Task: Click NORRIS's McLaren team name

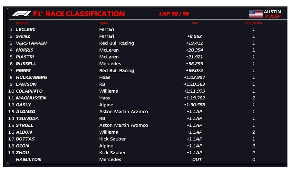Action: (x=109, y=50)
